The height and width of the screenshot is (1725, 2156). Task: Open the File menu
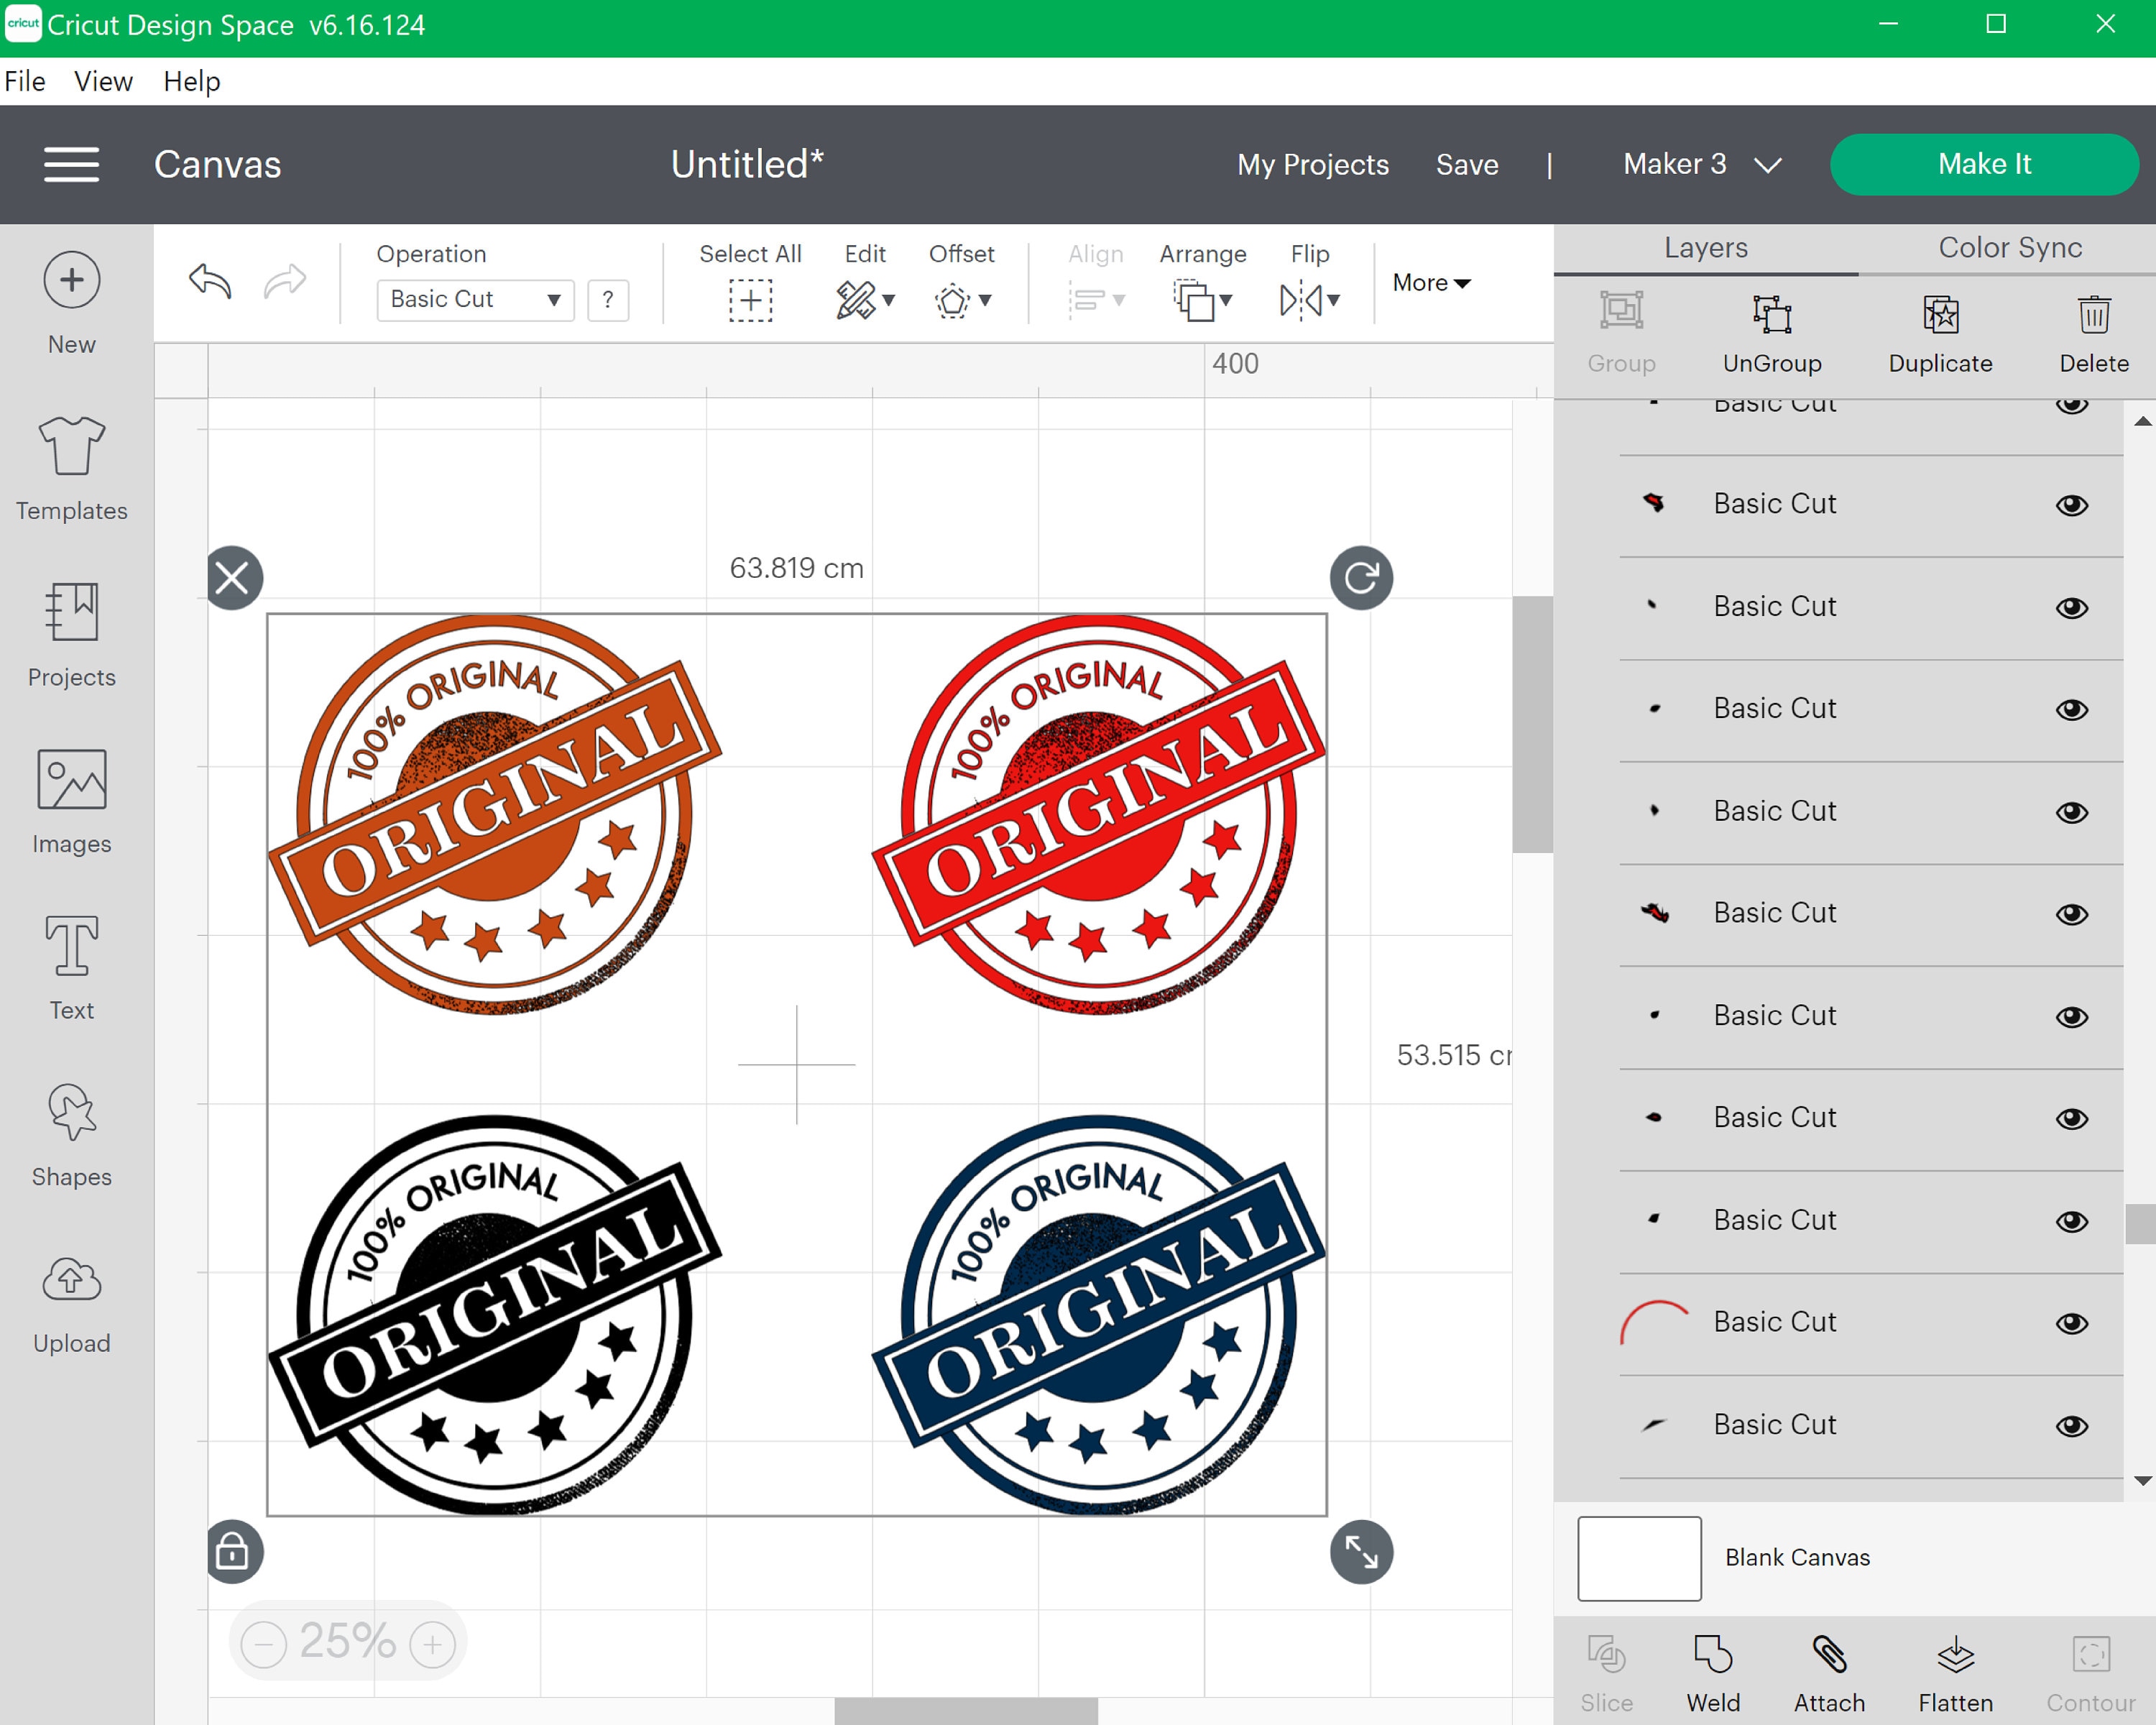point(24,81)
